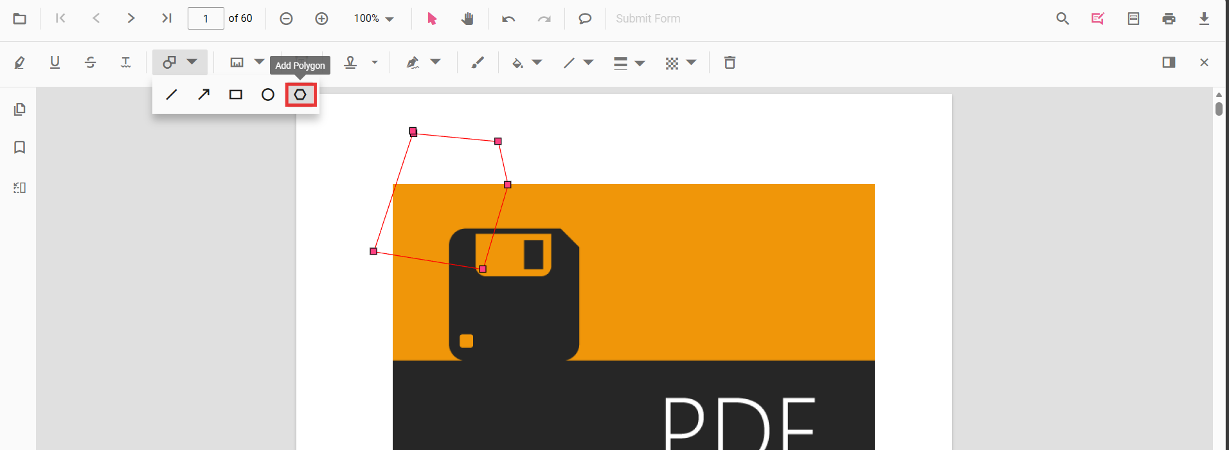Select the squiggly underline tool
Screen dimensions: 1229x450
pyautogui.click(x=125, y=62)
